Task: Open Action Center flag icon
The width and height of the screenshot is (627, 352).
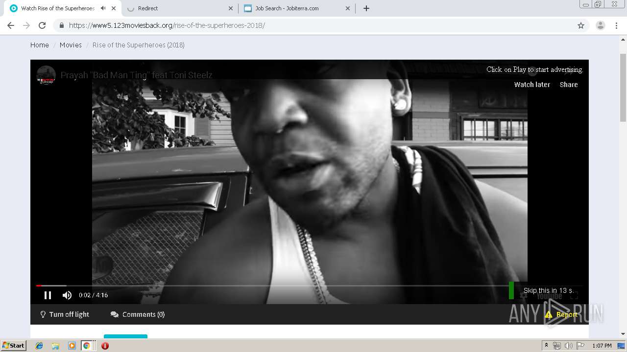Action: (x=580, y=346)
